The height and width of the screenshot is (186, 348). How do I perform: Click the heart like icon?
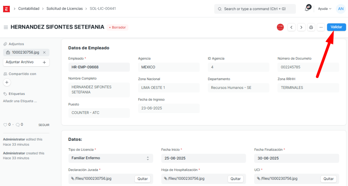pyautogui.click(x=5, y=125)
